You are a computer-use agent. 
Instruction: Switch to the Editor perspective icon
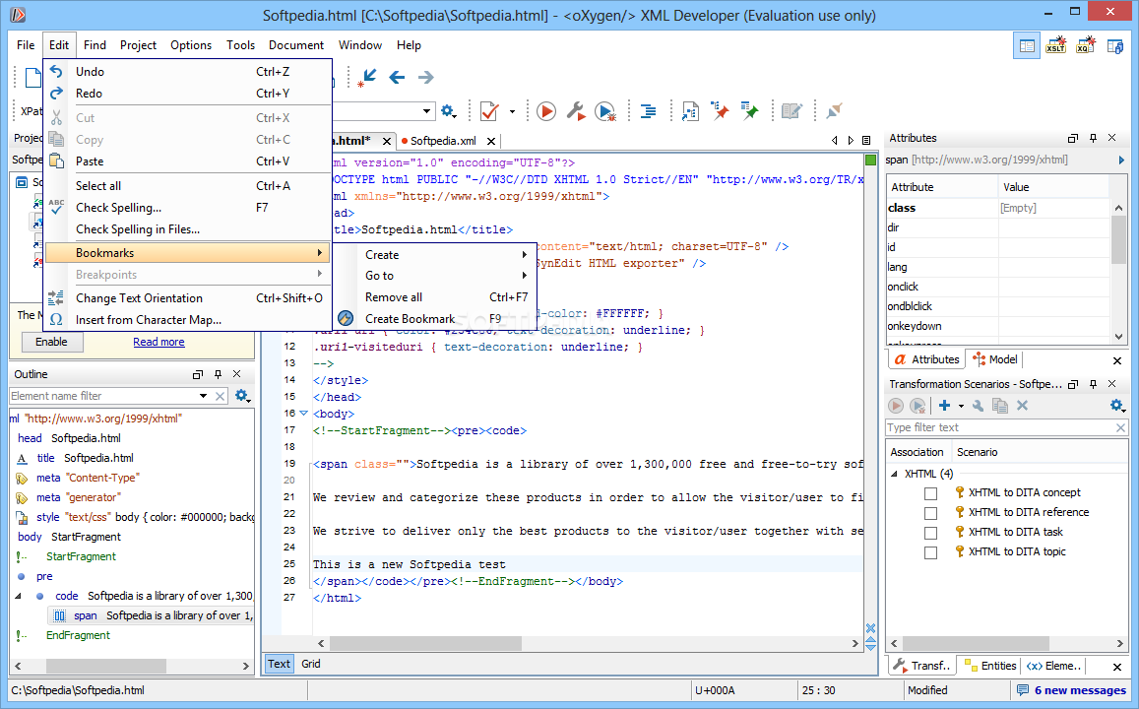pyautogui.click(x=1027, y=45)
